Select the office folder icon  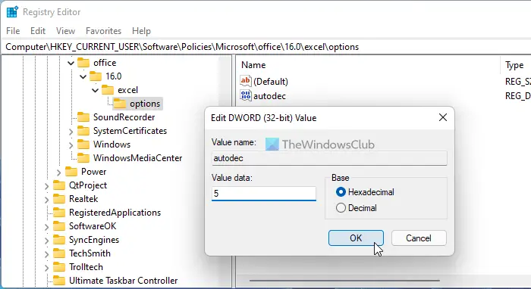coord(83,63)
